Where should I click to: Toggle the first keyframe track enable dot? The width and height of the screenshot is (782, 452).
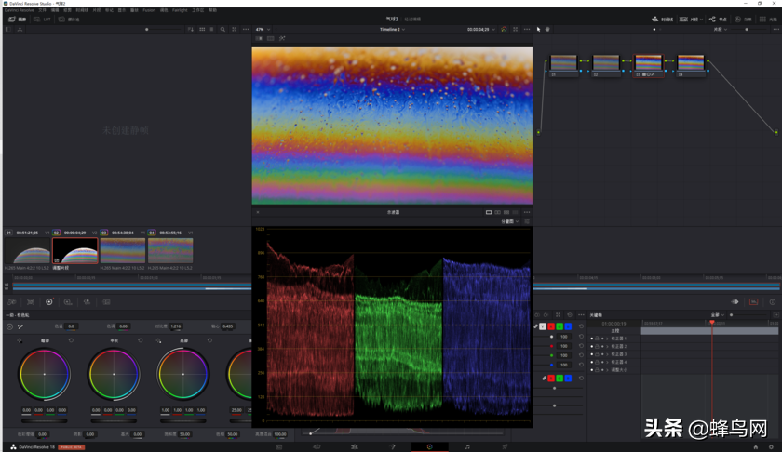click(x=592, y=339)
